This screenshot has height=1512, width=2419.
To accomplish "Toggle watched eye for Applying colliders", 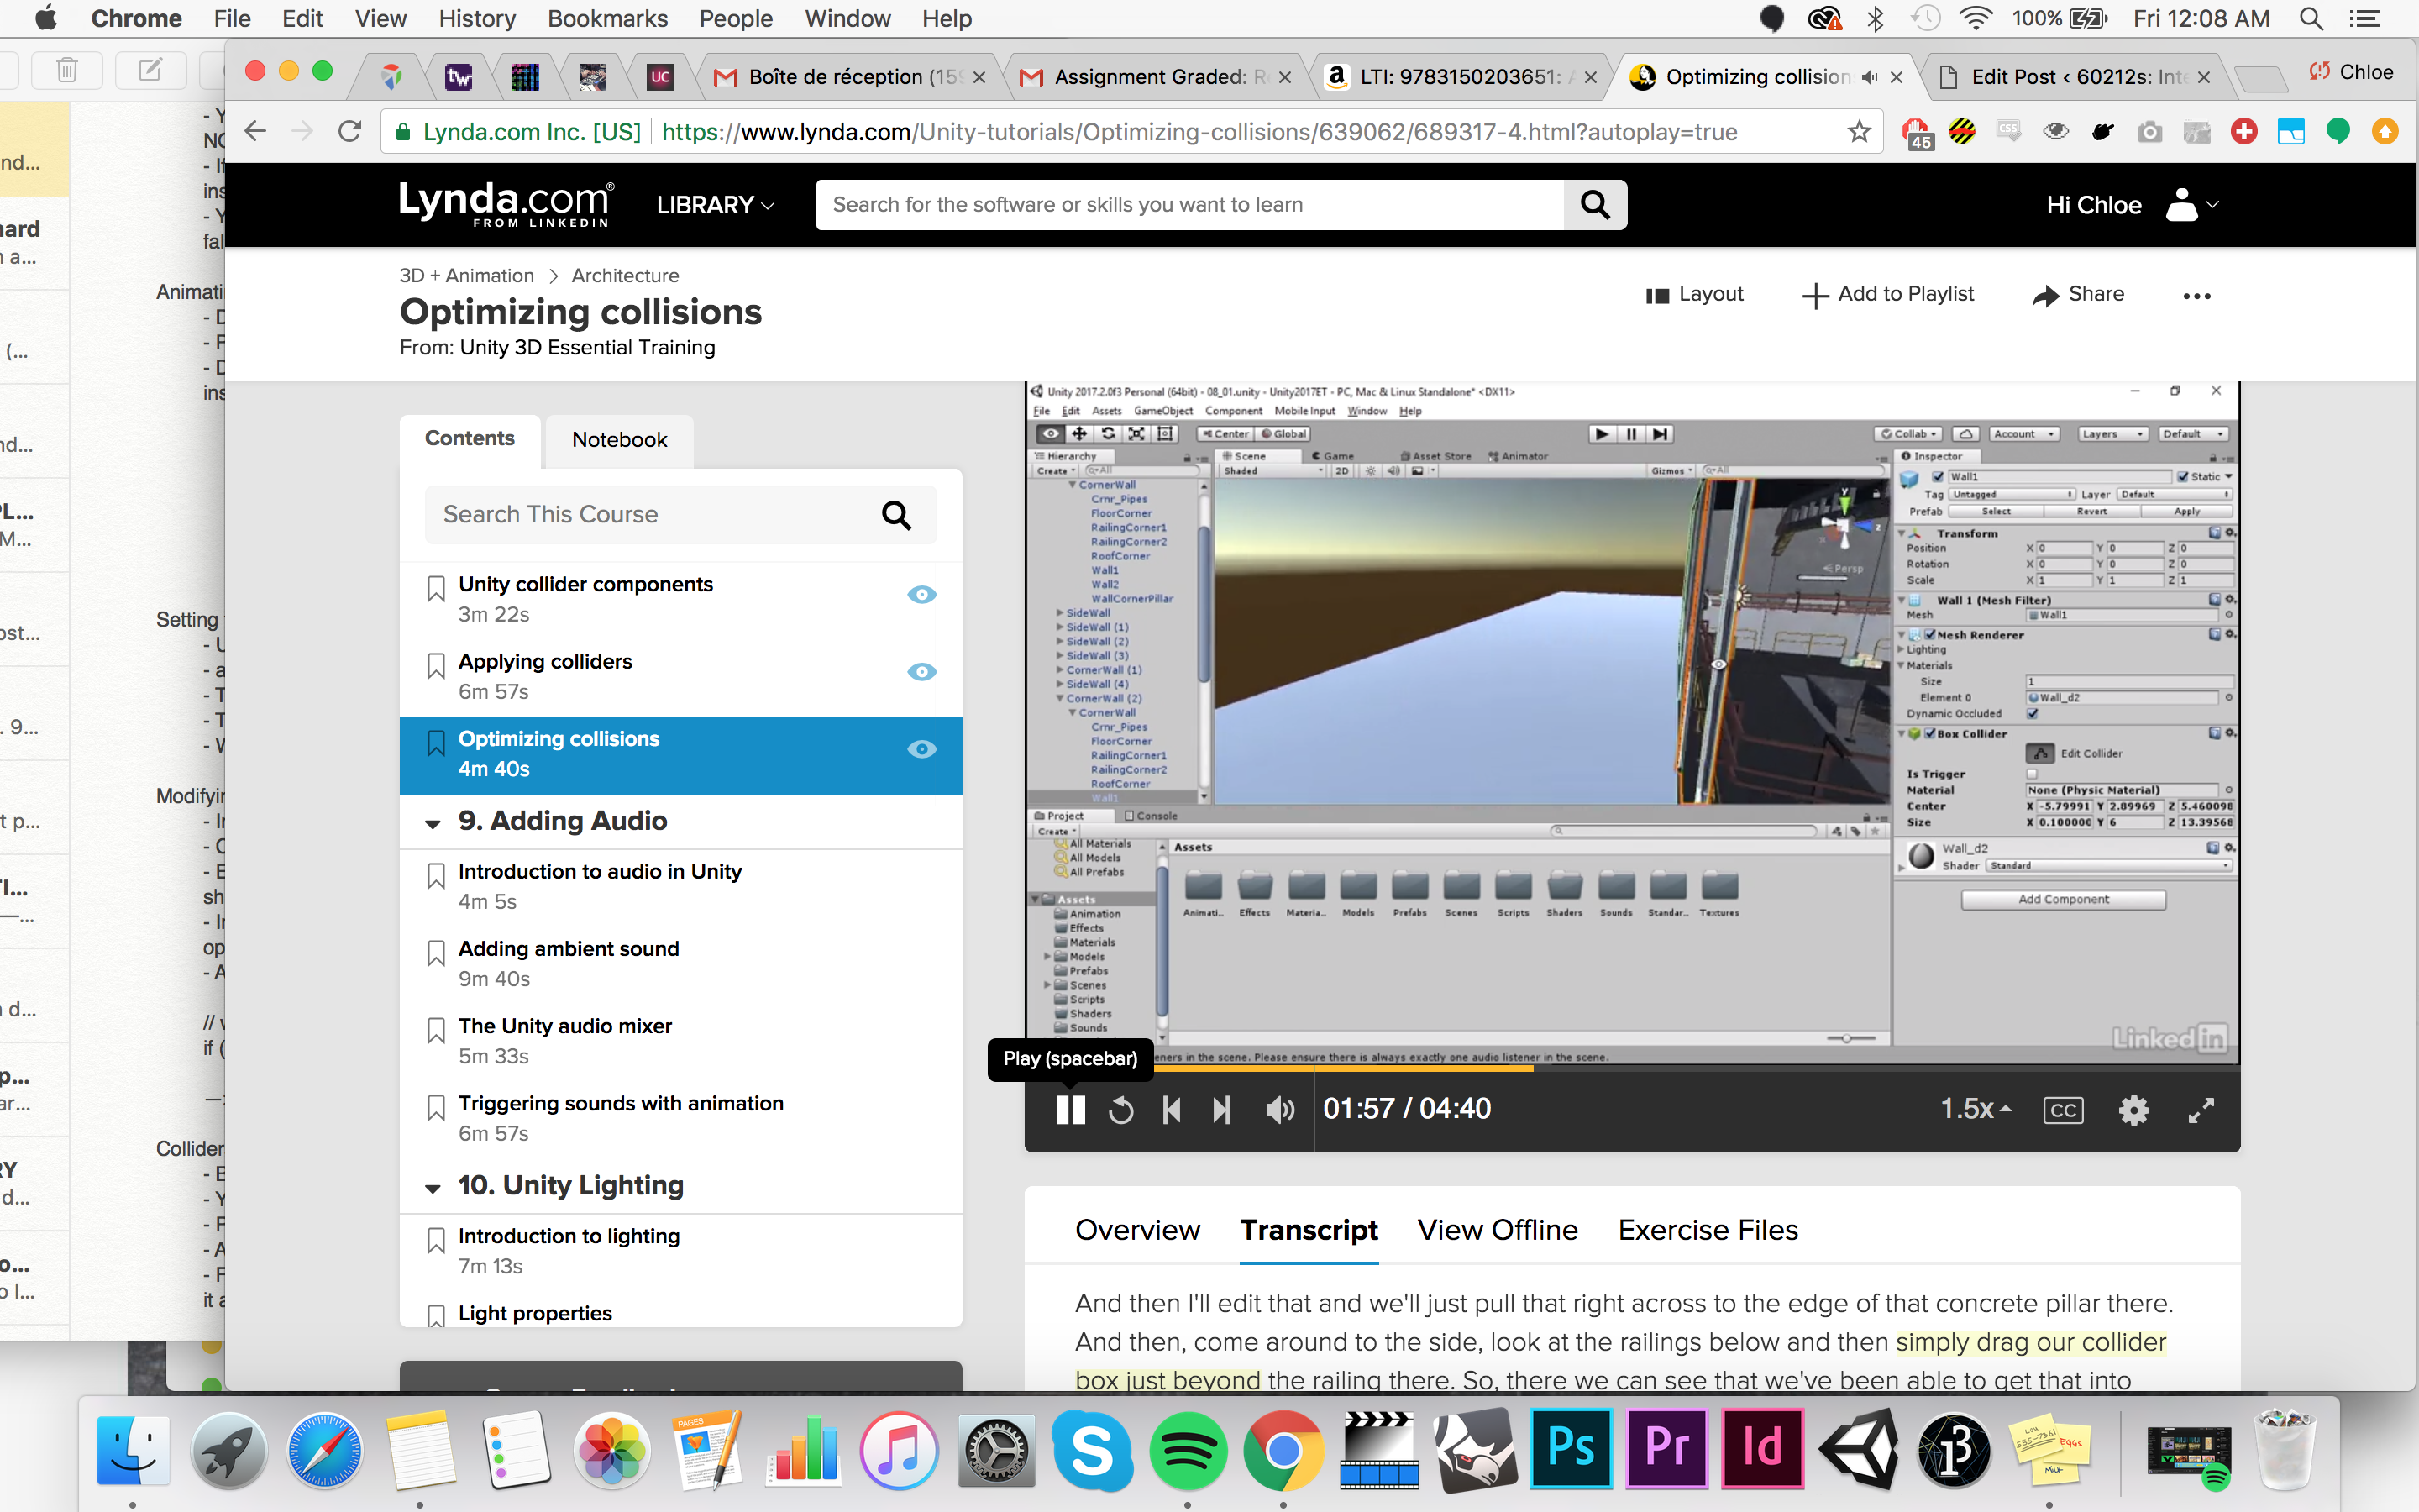I will [x=921, y=672].
